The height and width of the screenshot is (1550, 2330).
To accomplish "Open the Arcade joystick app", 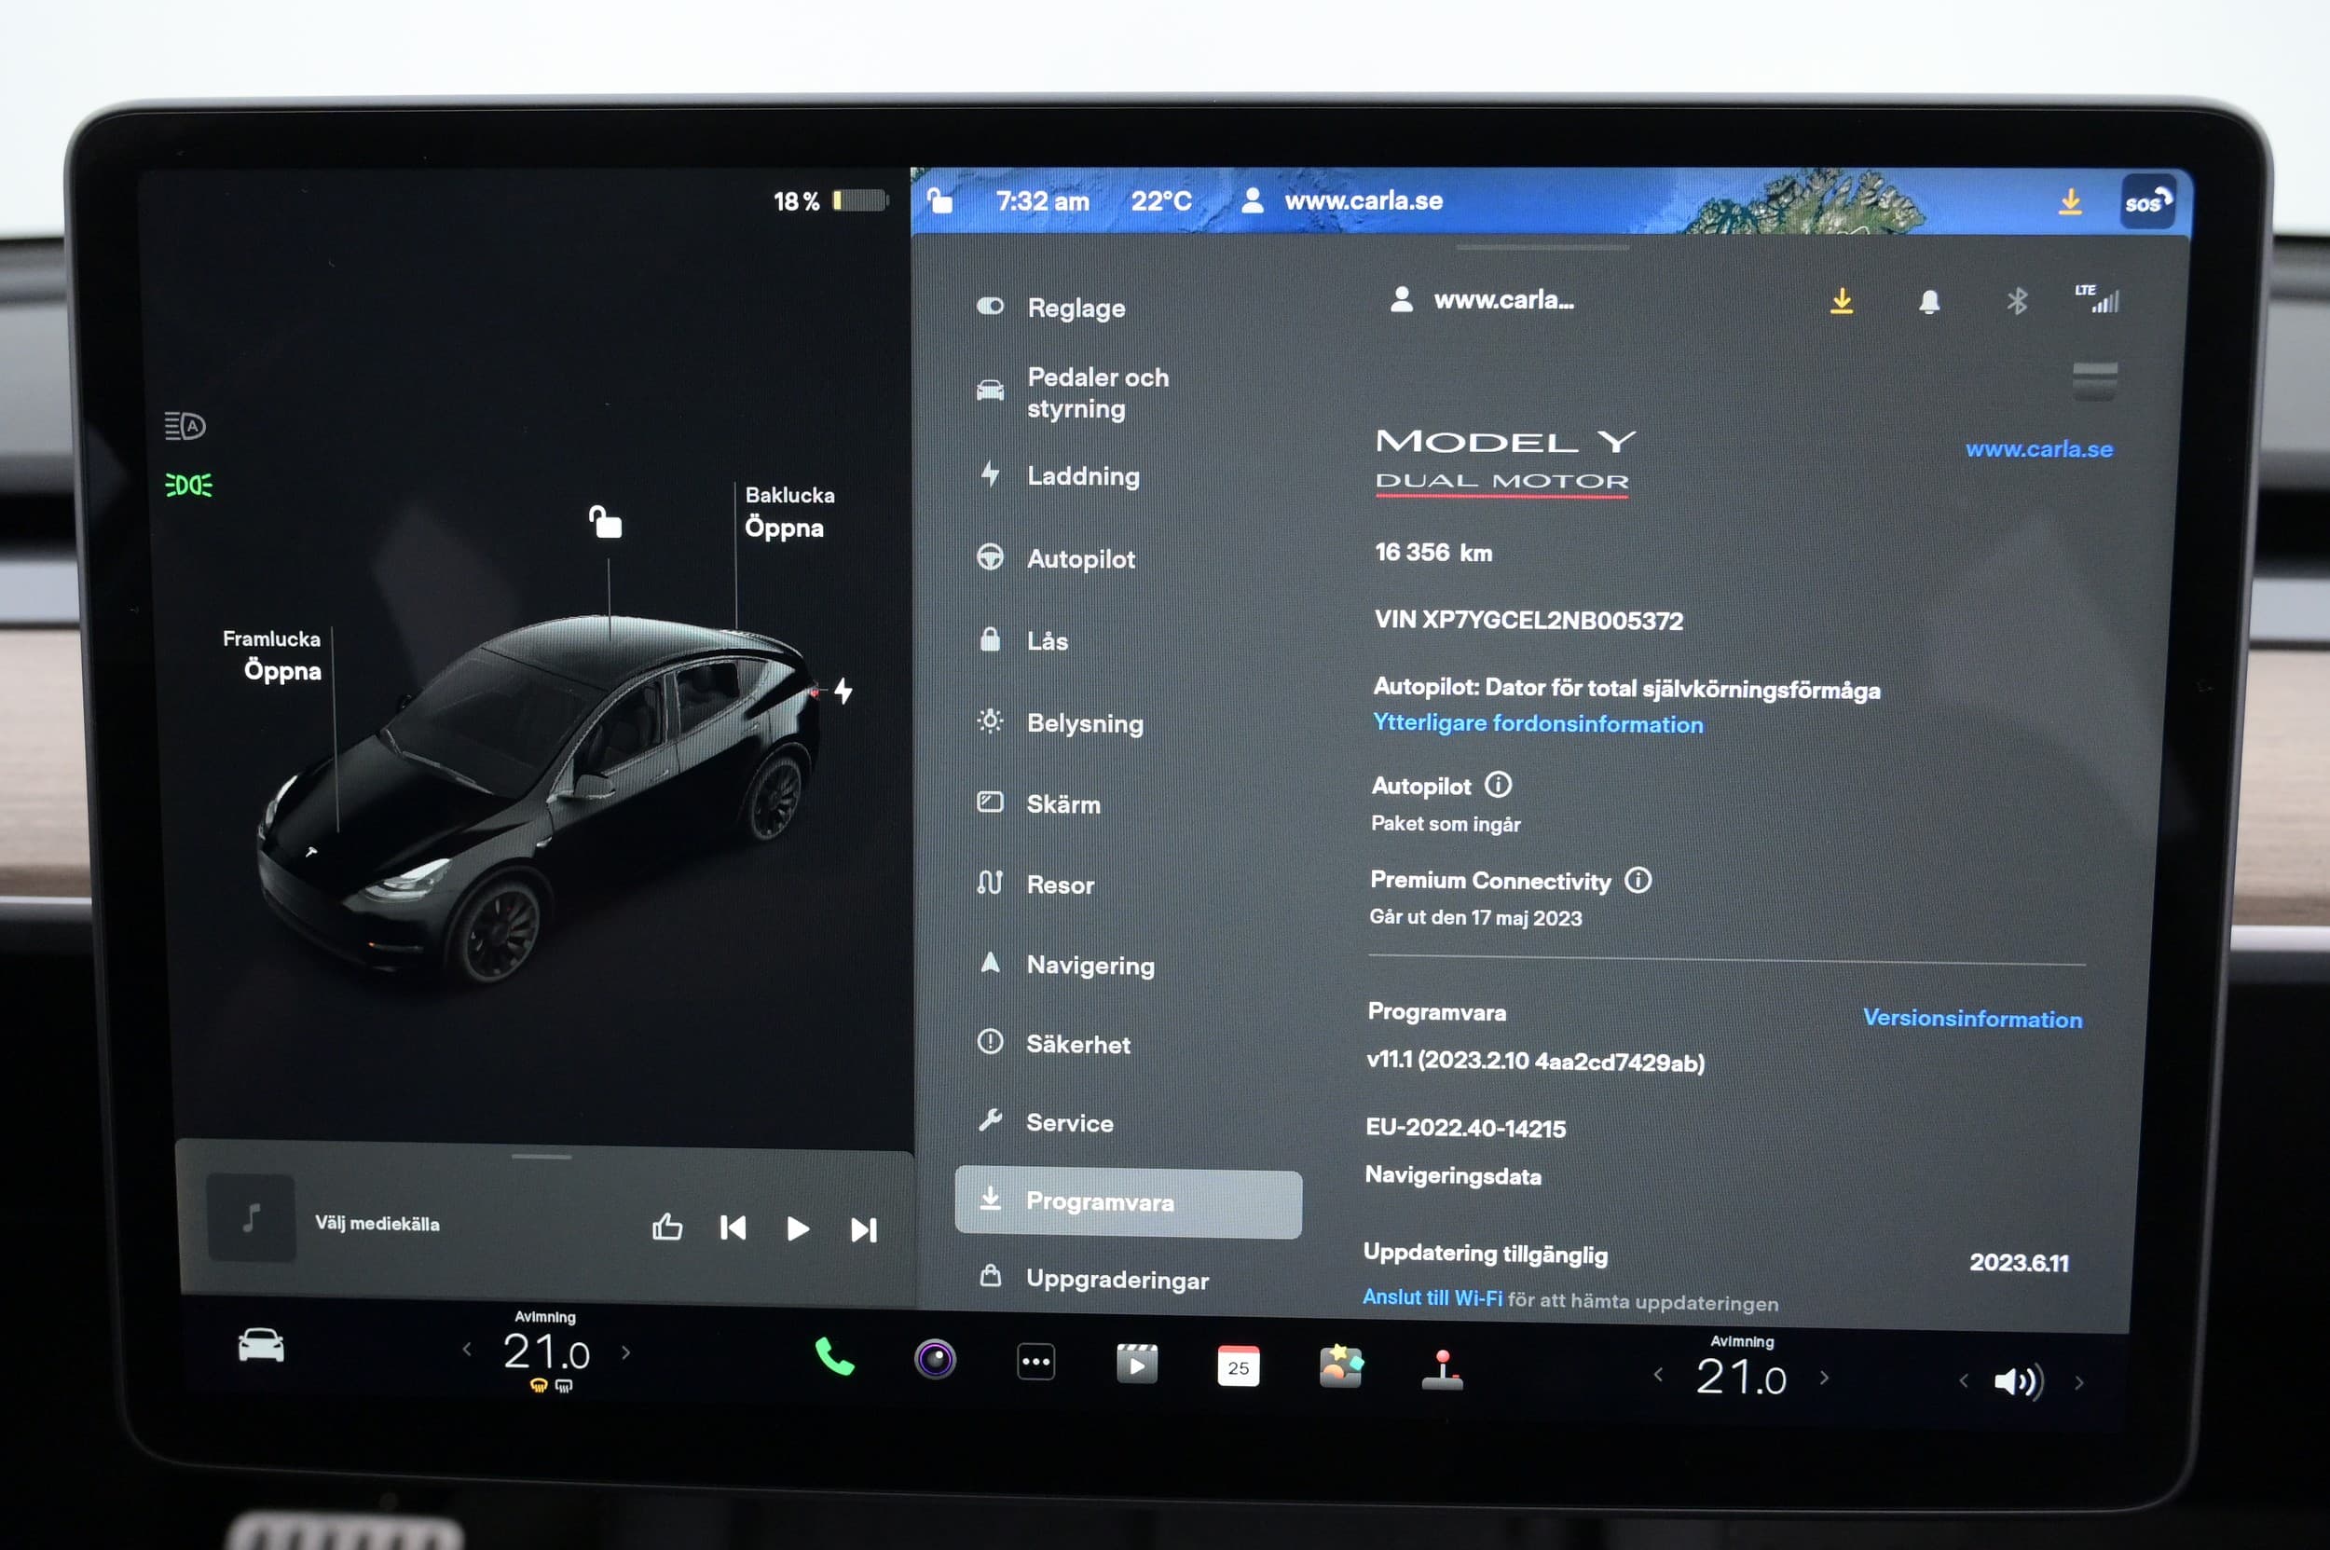I will pos(1443,1370).
